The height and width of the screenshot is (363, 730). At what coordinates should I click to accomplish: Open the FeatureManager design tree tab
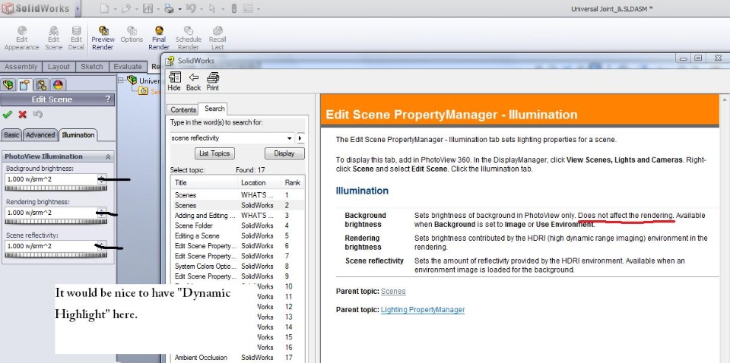coord(8,84)
